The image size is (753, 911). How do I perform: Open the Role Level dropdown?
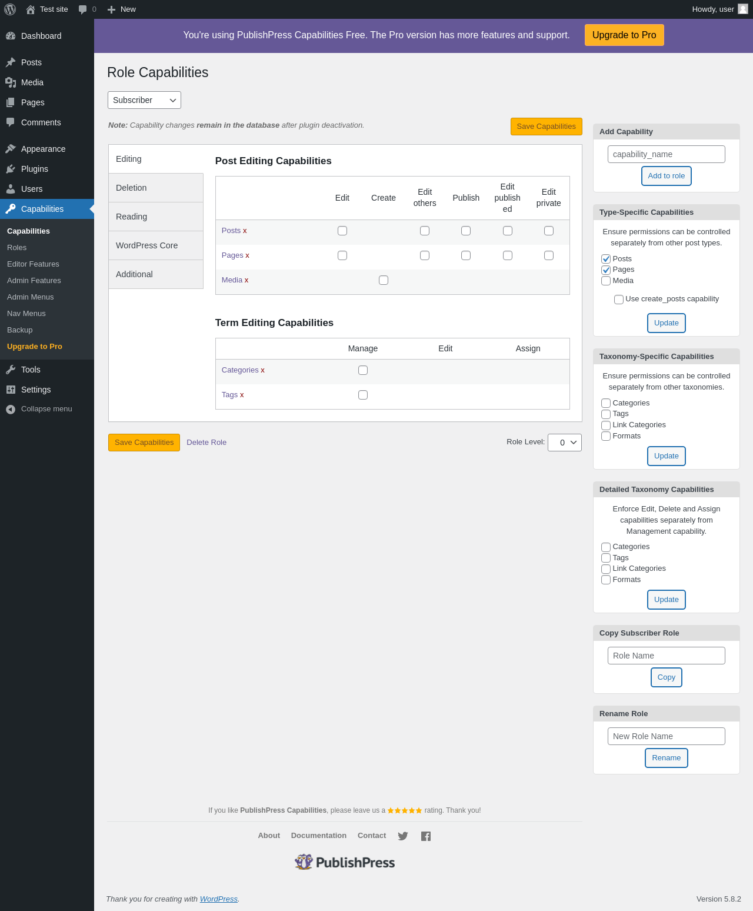point(565,443)
